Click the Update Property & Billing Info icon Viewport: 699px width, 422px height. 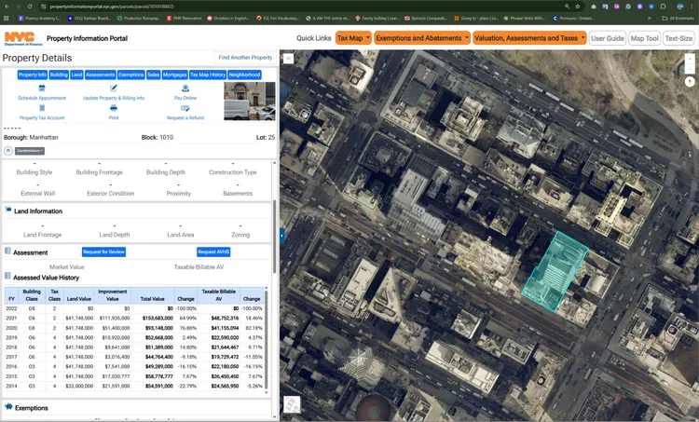tap(114, 88)
